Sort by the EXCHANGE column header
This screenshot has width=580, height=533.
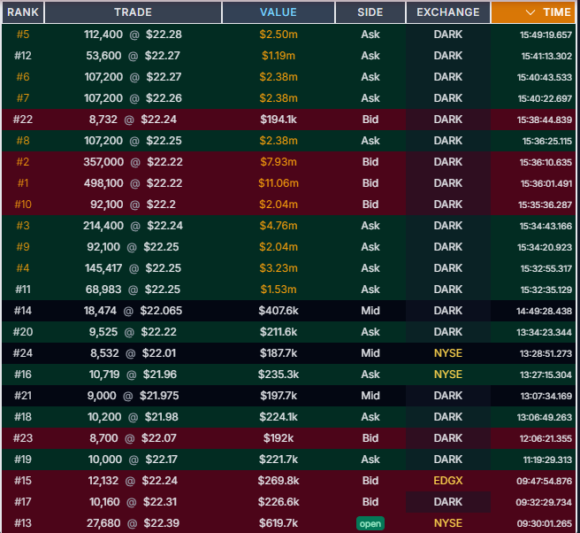(448, 12)
